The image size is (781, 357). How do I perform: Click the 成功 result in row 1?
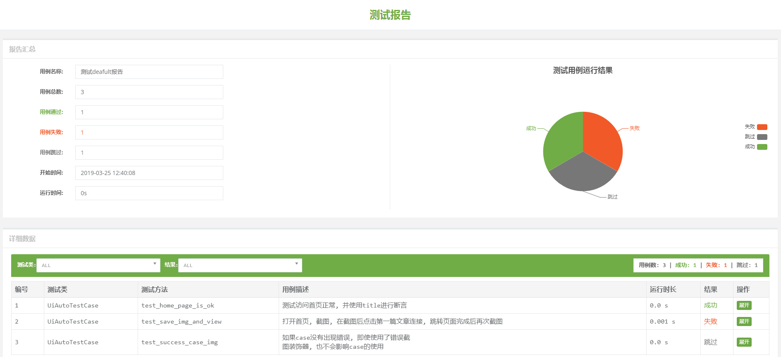pyautogui.click(x=711, y=305)
